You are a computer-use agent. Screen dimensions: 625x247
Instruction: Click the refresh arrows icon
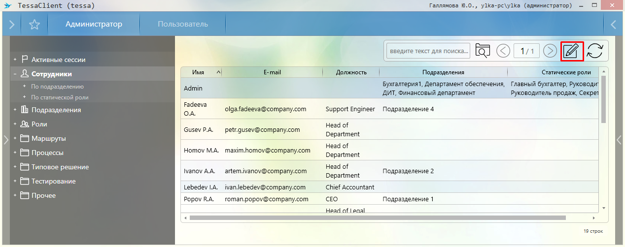click(x=595, y=51)
